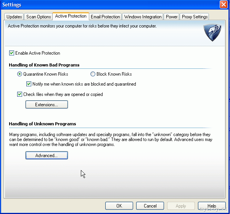Open the Proxy Settings tab
Screen dimensions: 230x214
pyautogui.click(x=195, y=17)
